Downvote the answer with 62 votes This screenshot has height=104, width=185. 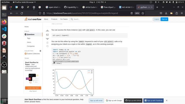coord(47,39)
